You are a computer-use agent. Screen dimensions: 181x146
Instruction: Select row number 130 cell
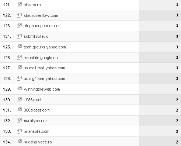tap(7, 100)
